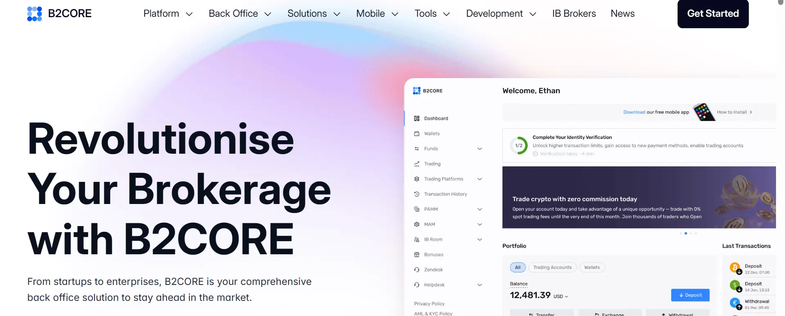Click the Welcome, Ethan heading
The height and width of the screenshot is (316, 785).
(x=531, y=91)
